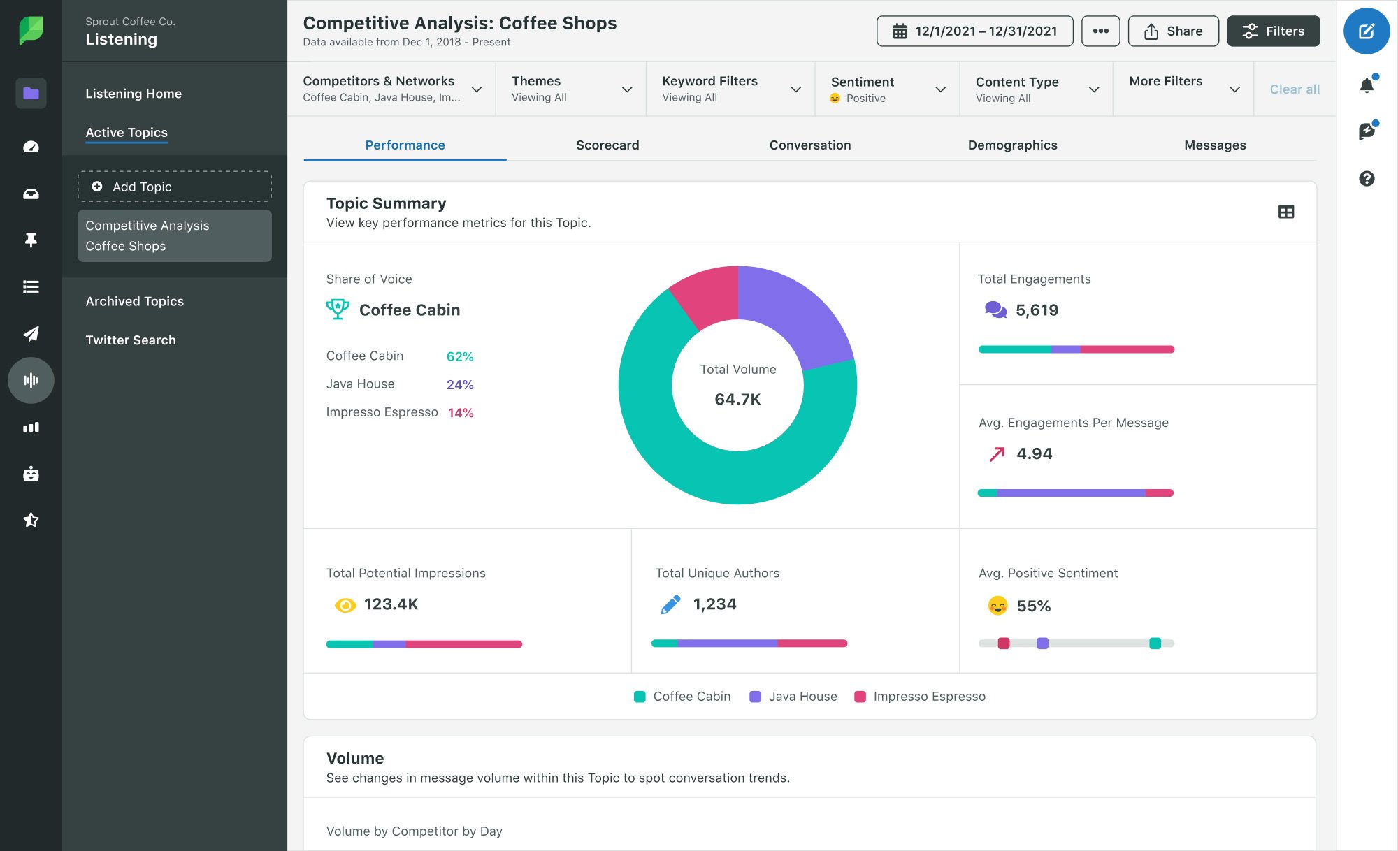The image size is (1398, 851).
Task: Click the eye icon beside 123.4K
Action: (345, 605)
